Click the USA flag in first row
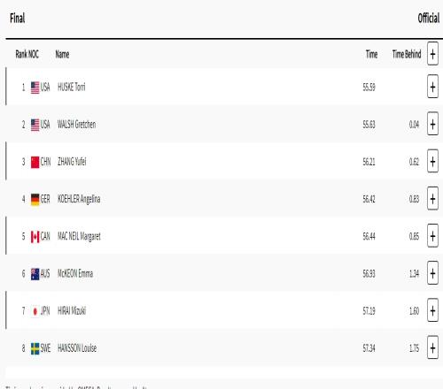Viewport: 443px width, 389px height. 35,88
